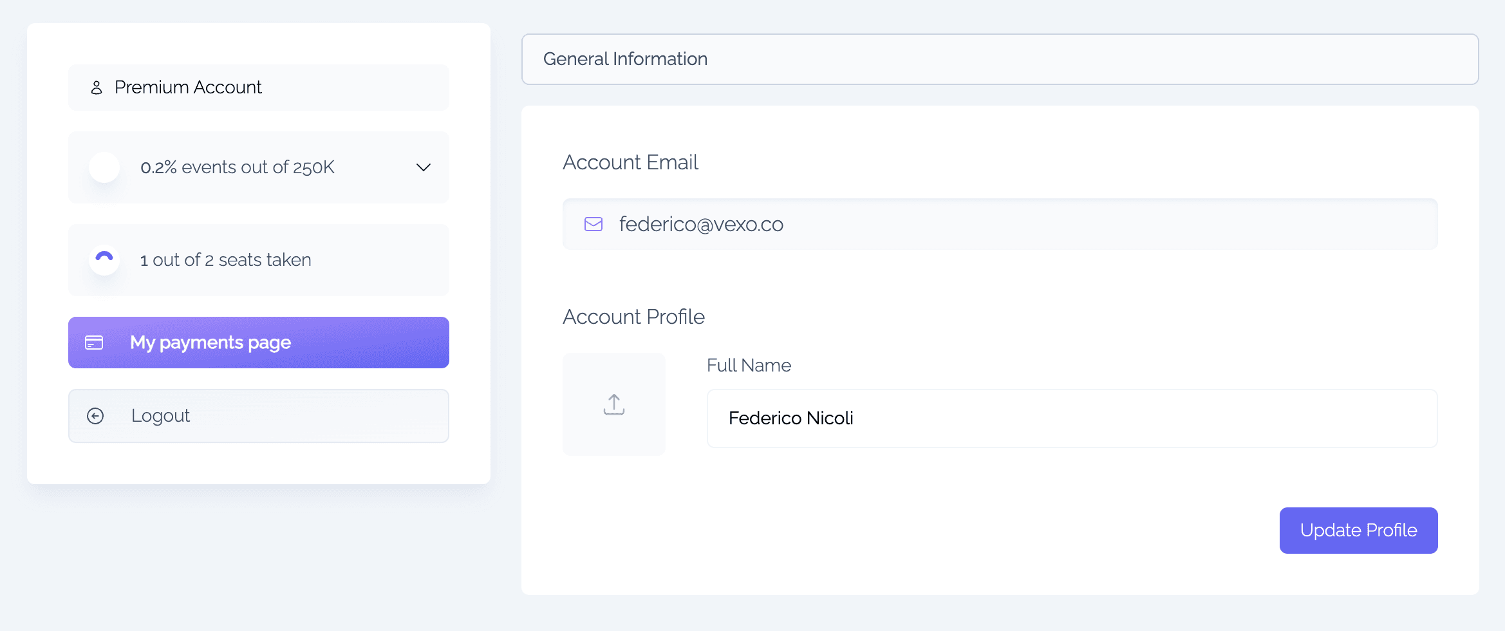This screenshot has width=1505, height=631.
Task: Click the events usage progress circle
Action: tap(104, 167)
